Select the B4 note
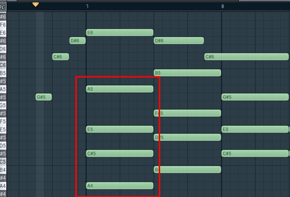The height and width of the screenshot is (197, 290). (x=187, y=170)
